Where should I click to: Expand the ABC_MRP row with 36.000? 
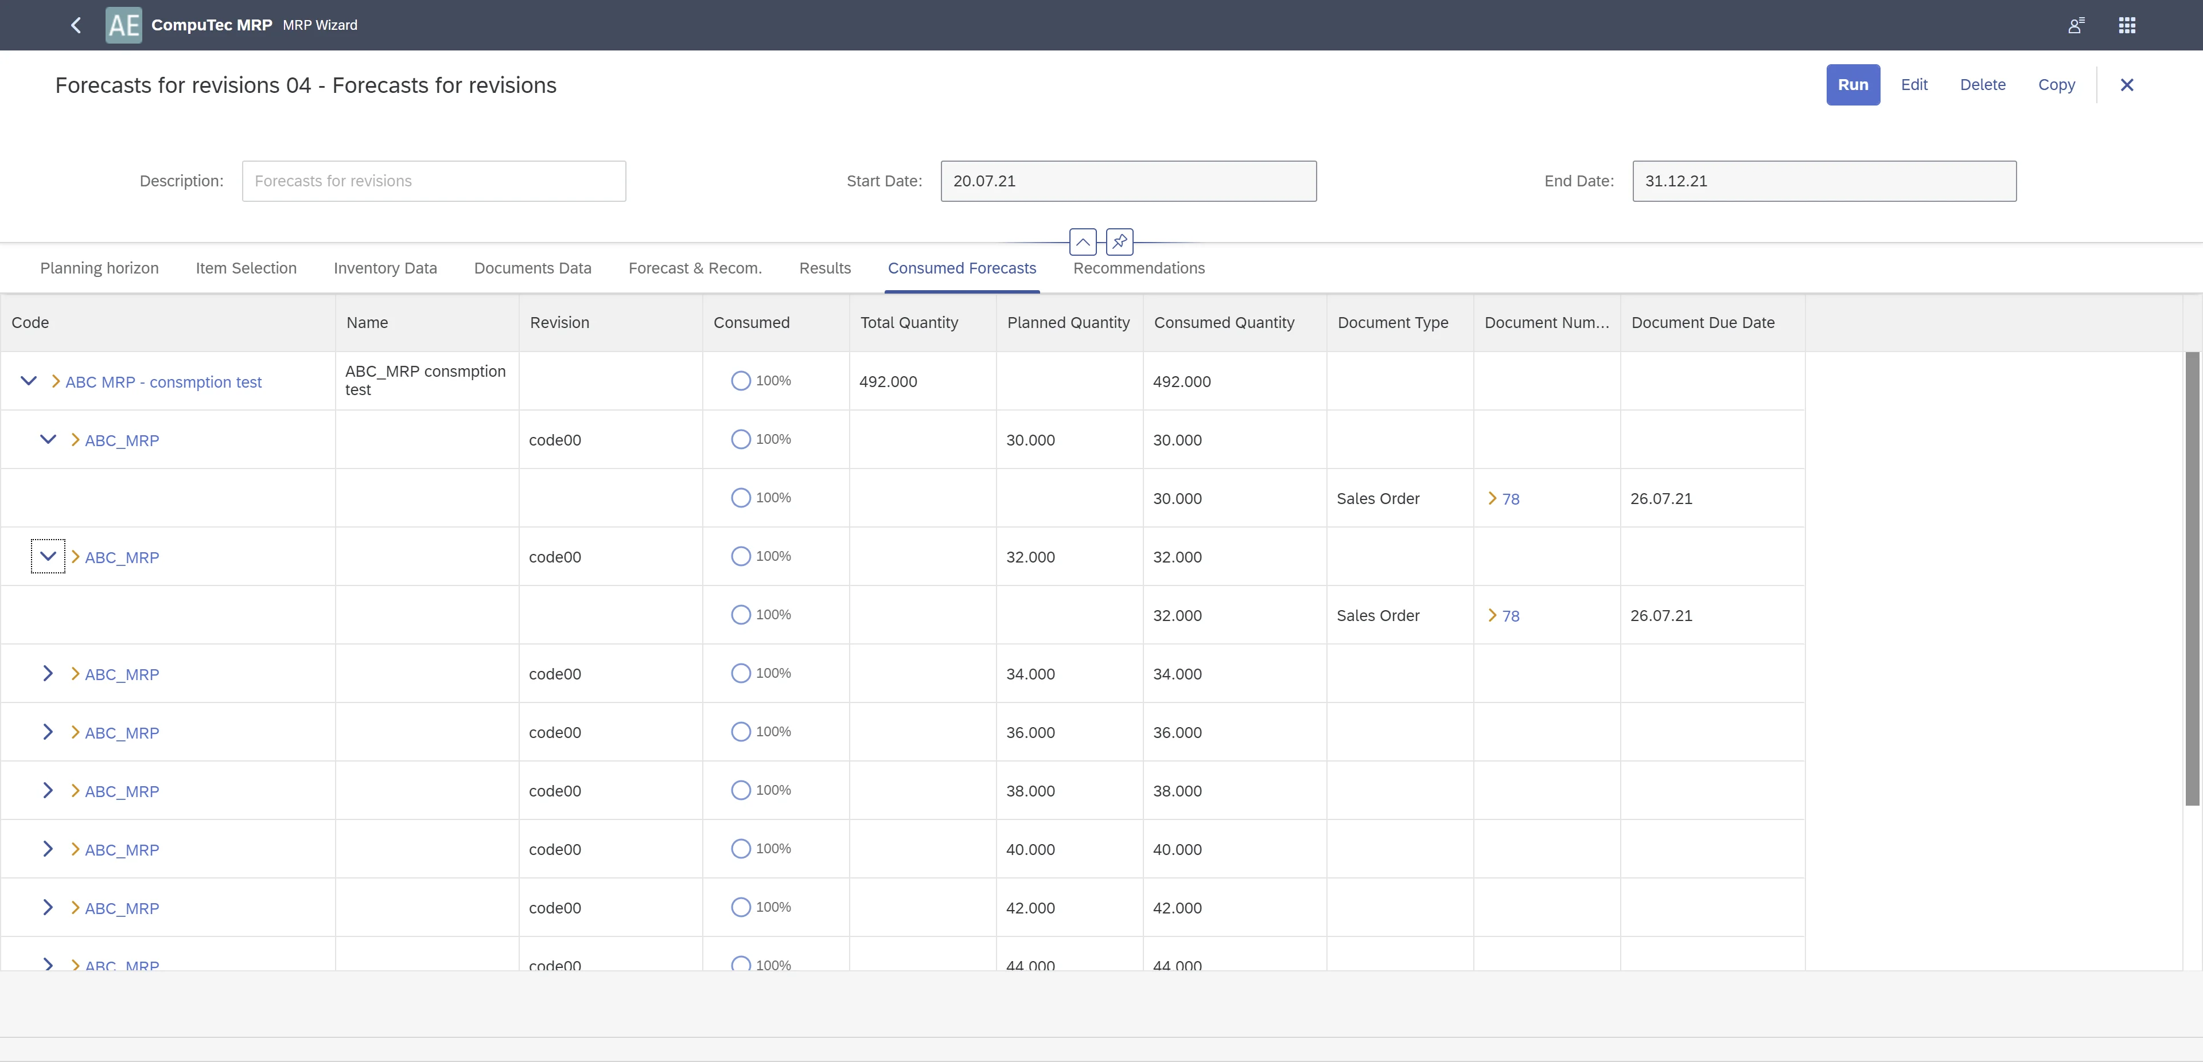48,732
